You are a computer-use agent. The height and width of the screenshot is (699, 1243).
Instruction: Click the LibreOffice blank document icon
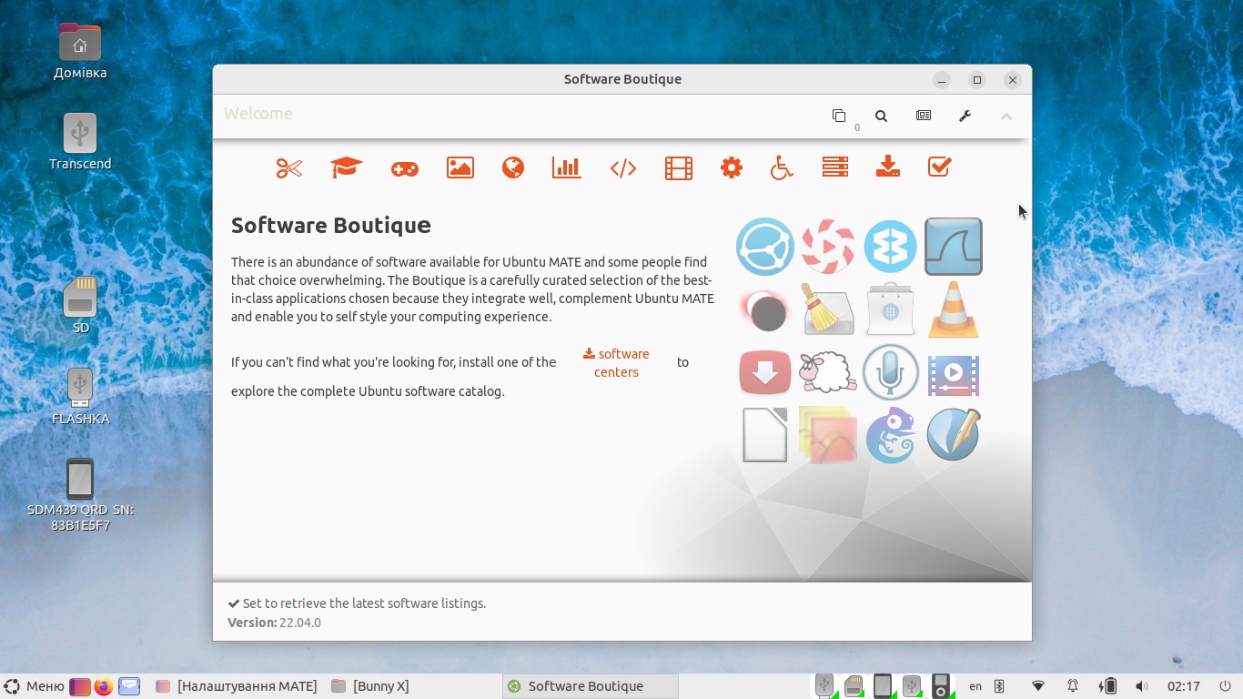coord(765,434)
